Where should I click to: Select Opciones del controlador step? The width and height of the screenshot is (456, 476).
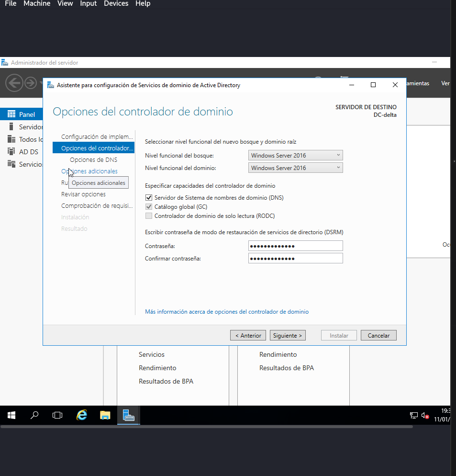coord(93,148)
